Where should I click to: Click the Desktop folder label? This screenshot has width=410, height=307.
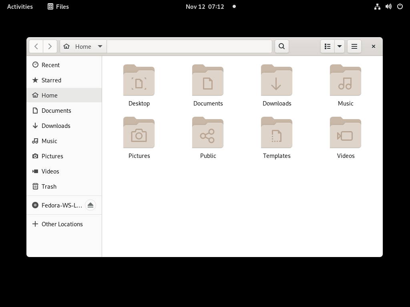tap(139, 104)
